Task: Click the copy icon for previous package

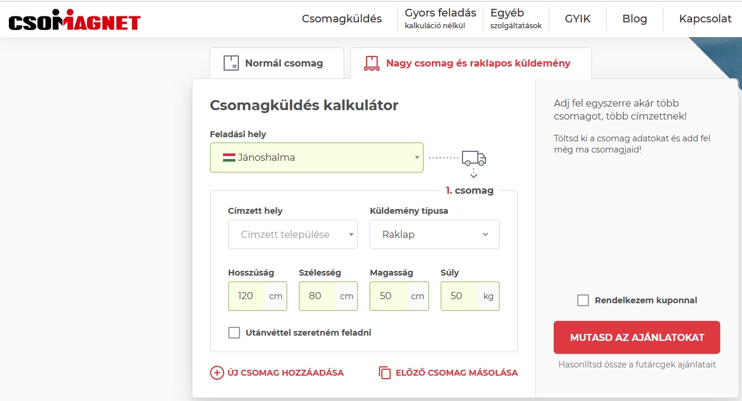Action: (385, 373)
